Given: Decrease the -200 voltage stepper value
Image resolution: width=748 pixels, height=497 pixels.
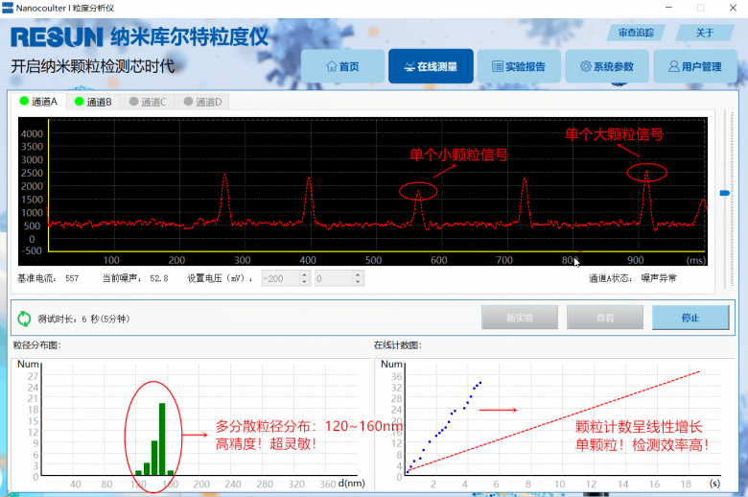Looking at the screenshot, I should 305,282.
